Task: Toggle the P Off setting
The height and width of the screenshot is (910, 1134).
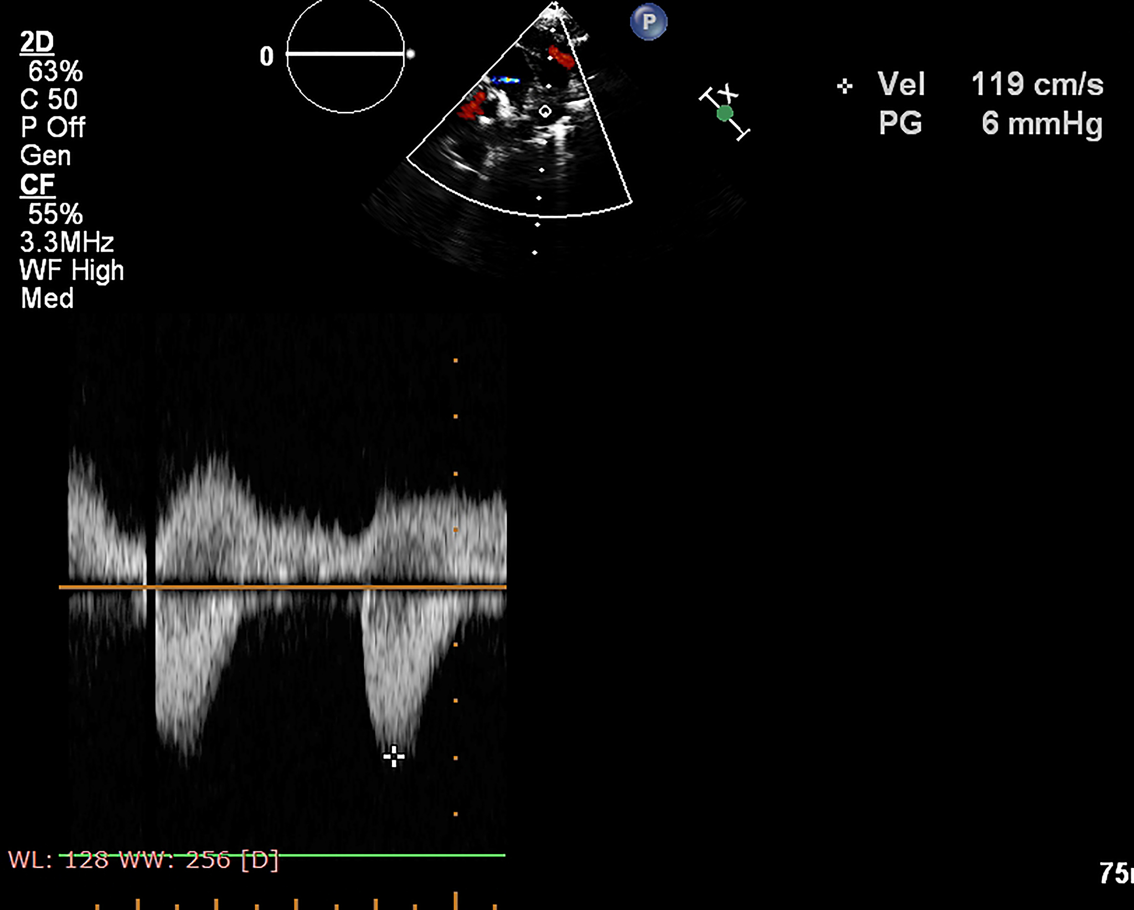Action: 53,127
